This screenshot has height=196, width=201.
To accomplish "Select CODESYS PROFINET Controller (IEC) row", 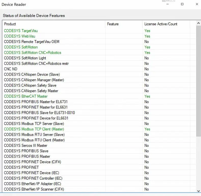I will point(99,178).
